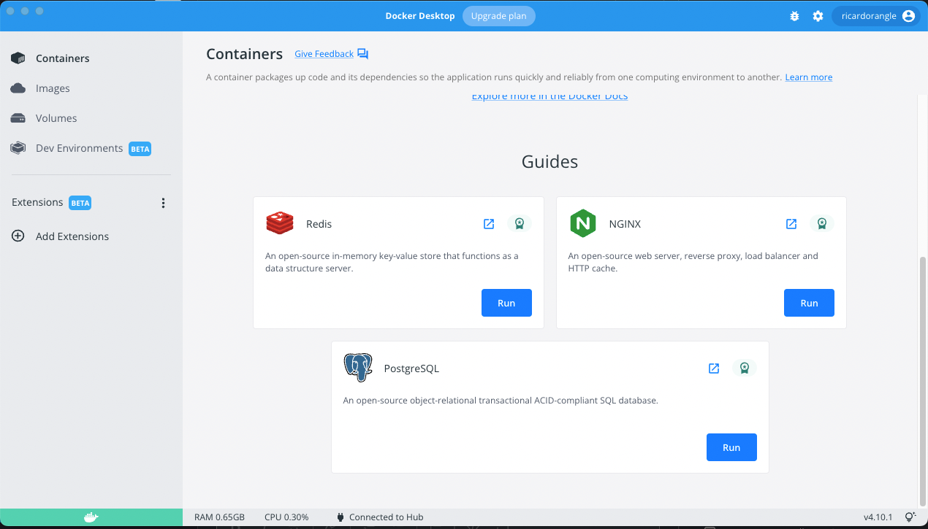Click the account avatar icon
The height and width of the screenshot is (529, 928).
click(908, 16)
